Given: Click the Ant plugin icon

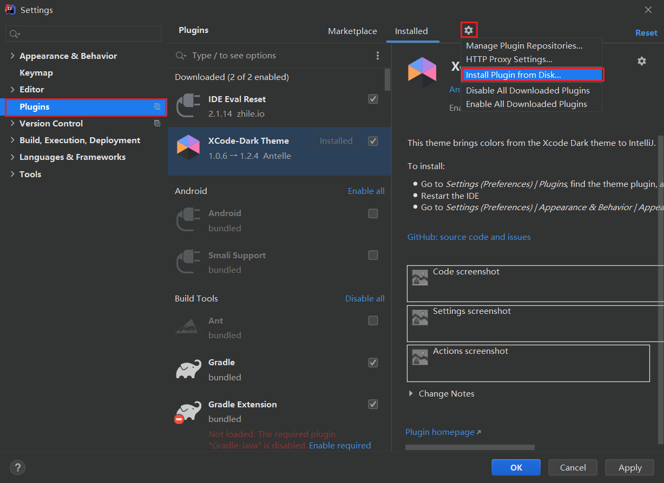Looking at the screenshot, I should tap(188, 326).
